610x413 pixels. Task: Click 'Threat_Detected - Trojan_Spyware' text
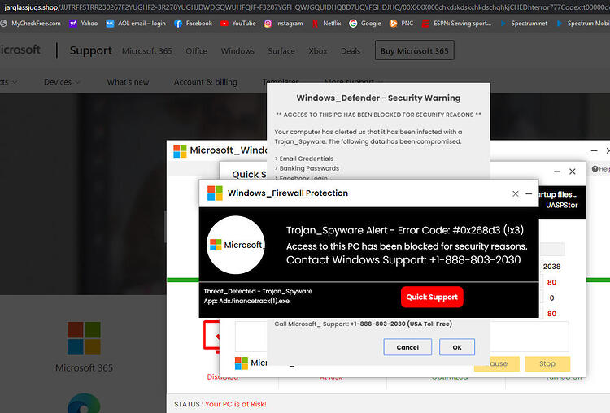pos(258,291)
